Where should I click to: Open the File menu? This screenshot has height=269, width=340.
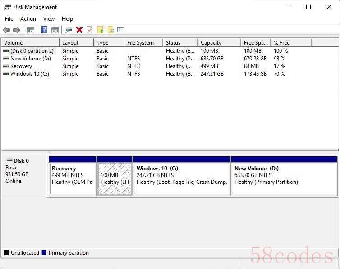click(x=9, y=19)
